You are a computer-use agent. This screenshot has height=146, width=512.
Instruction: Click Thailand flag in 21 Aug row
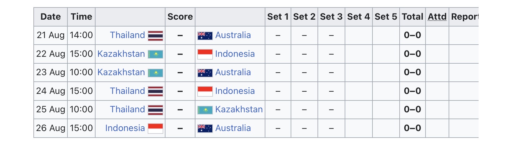(x=155, y=36)
